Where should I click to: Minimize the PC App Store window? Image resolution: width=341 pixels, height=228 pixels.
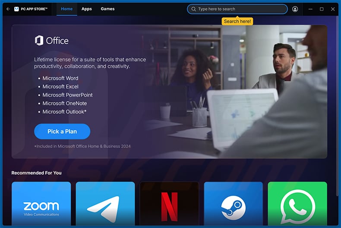(x=310, y=9)
